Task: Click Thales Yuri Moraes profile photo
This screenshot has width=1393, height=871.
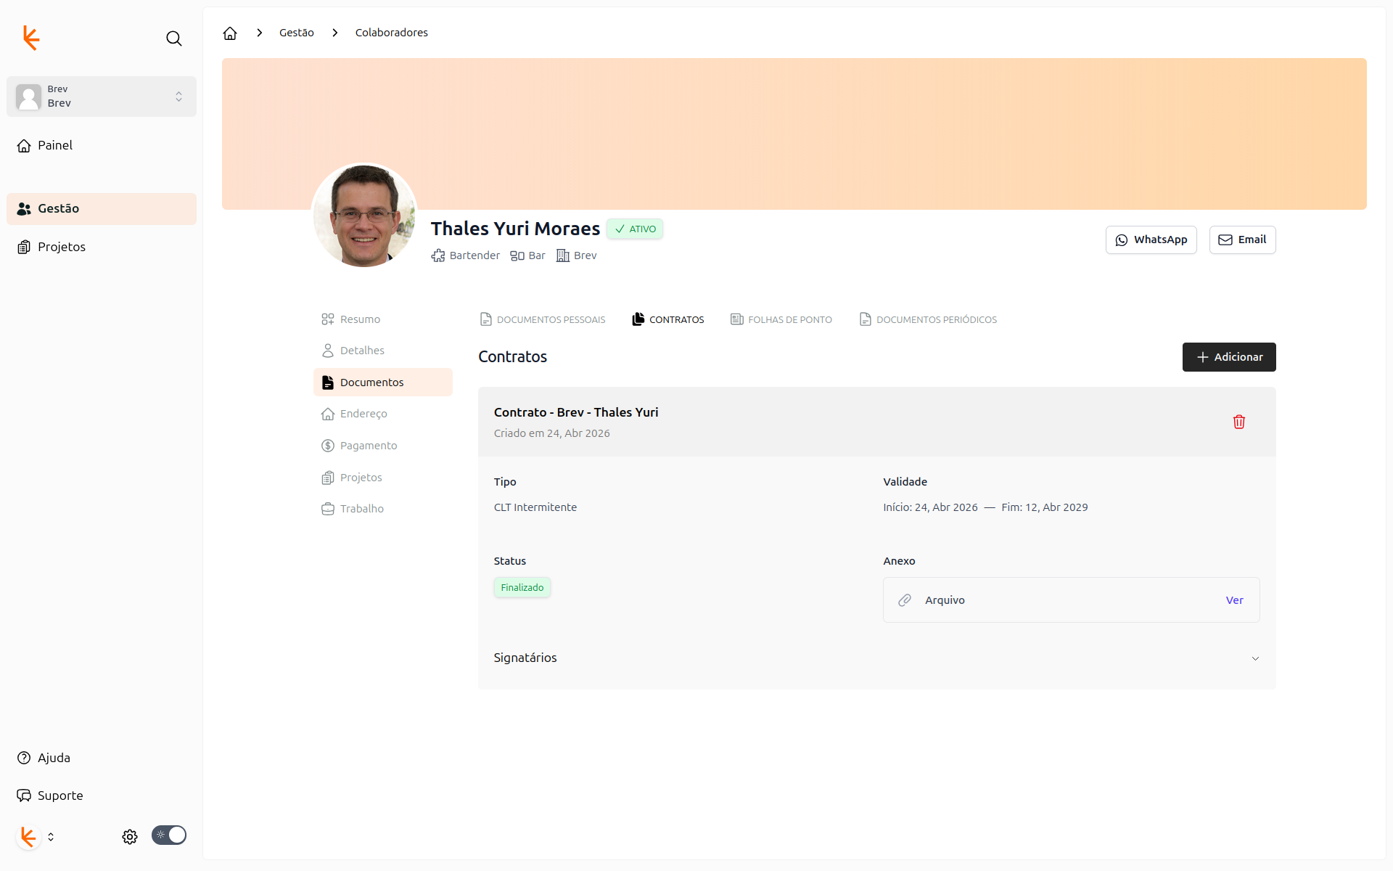Action: [364, 216]
